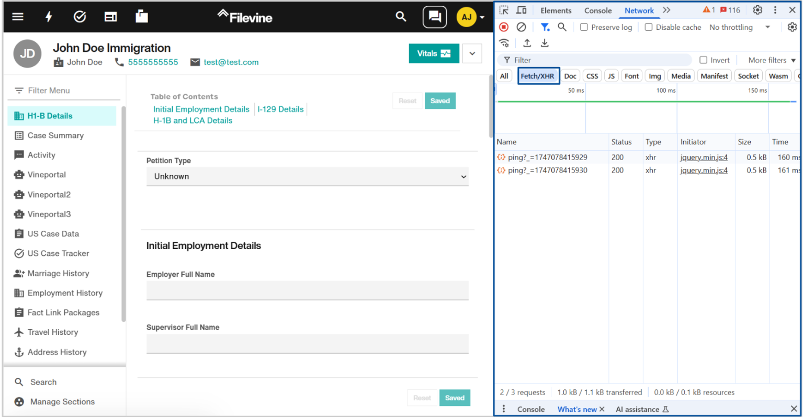Open Travel History section
The width and height of the screenshot is (803, 417).
[52, 332]
